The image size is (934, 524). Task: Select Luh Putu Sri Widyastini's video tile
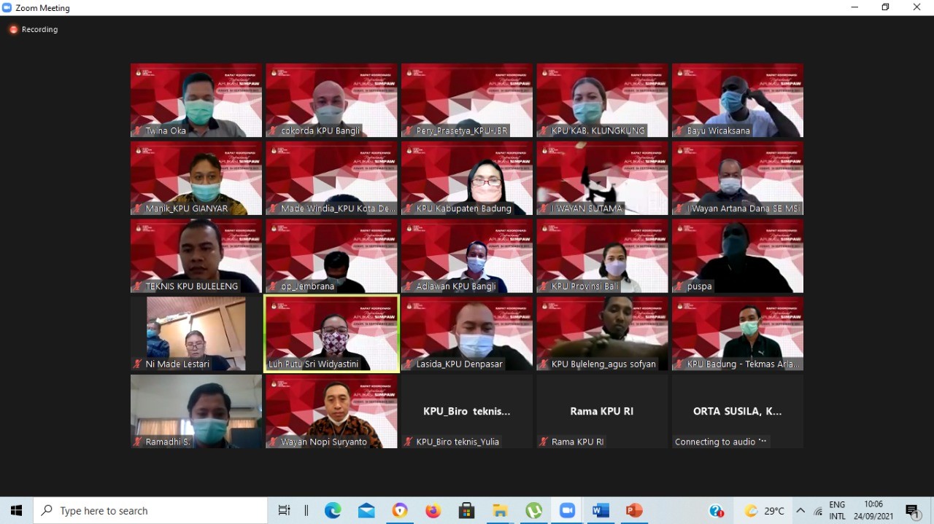(332, 333)
